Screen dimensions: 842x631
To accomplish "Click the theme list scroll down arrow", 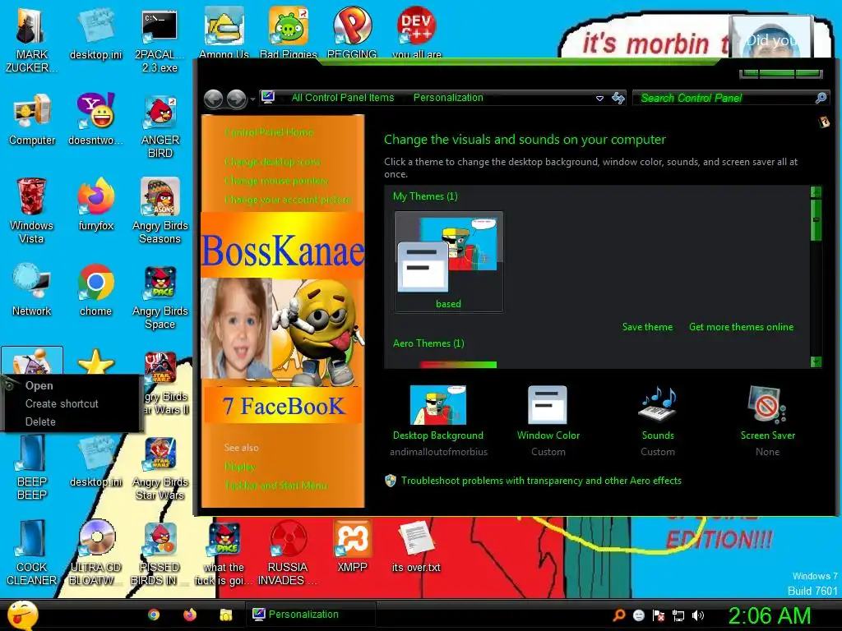I will (817, 362).
